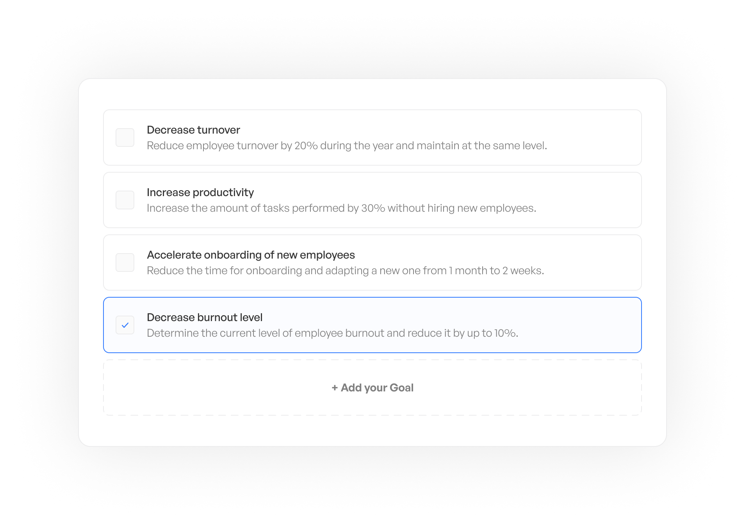Click the description about reducing turnover by 20%
The height and width of the screenshot is (525, 745).
(x=347, y=145)
